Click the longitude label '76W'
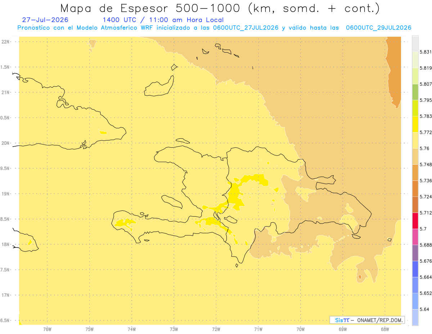This screenshot has height=334, width=432. [x=47, y=329]
